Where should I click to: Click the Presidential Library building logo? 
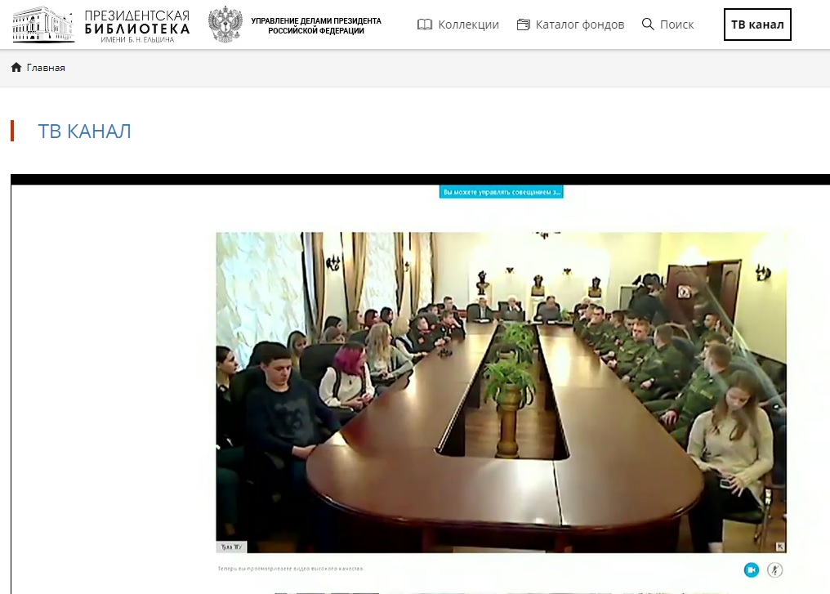pyautogui.click(x=43, y=25)
